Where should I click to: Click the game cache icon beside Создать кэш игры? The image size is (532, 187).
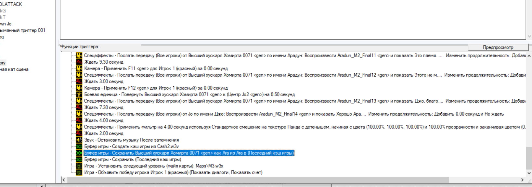[79, 146]
